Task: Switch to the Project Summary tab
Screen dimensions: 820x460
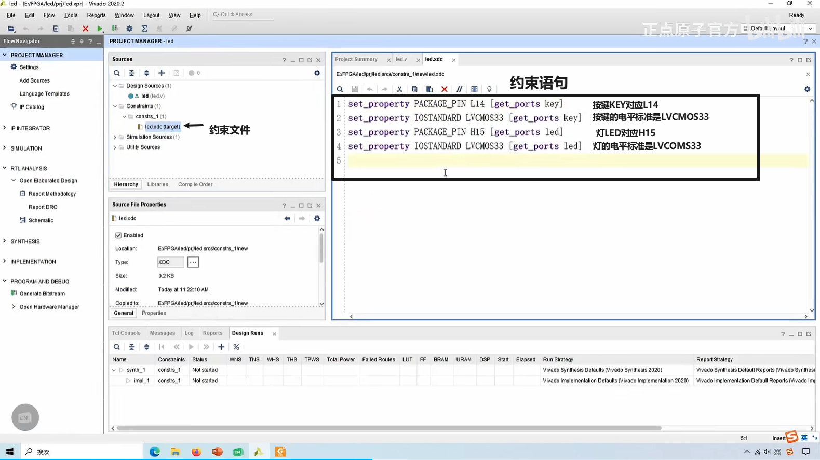Action: pyautogui.click(x=356, y=59)
